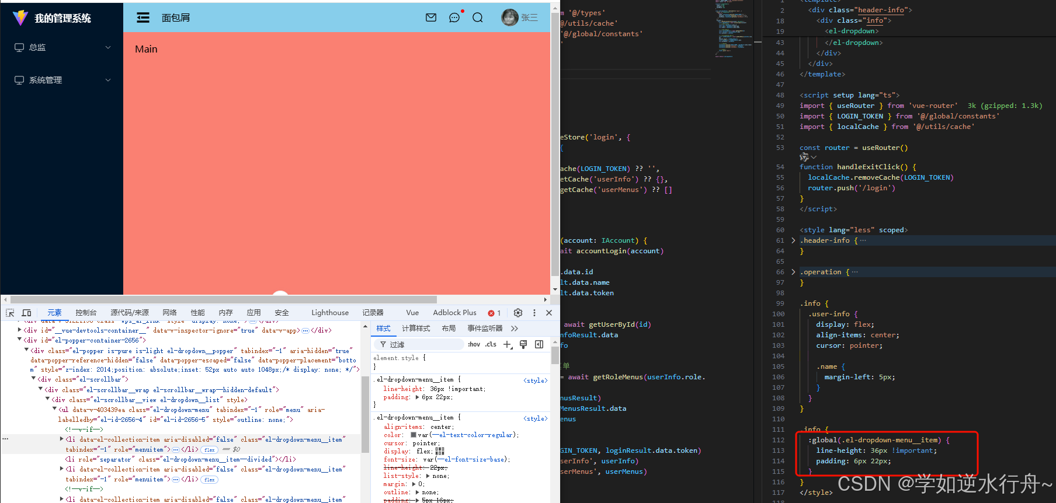Click the rendering emulation paintbrush icon
This screenshot has height=503, width=1056.
[523, 344]
